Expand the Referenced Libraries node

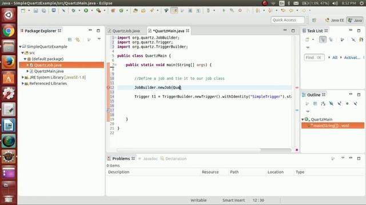pos(23,84)
